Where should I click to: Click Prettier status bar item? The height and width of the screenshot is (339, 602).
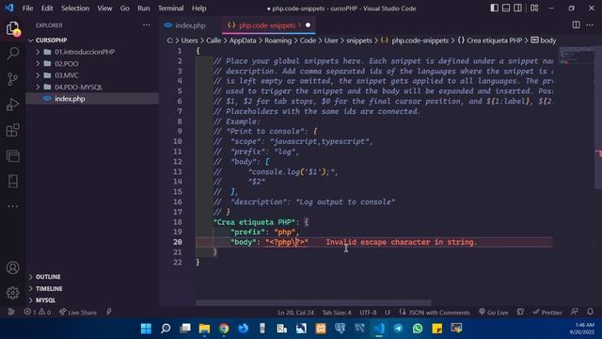pos(547,312)
